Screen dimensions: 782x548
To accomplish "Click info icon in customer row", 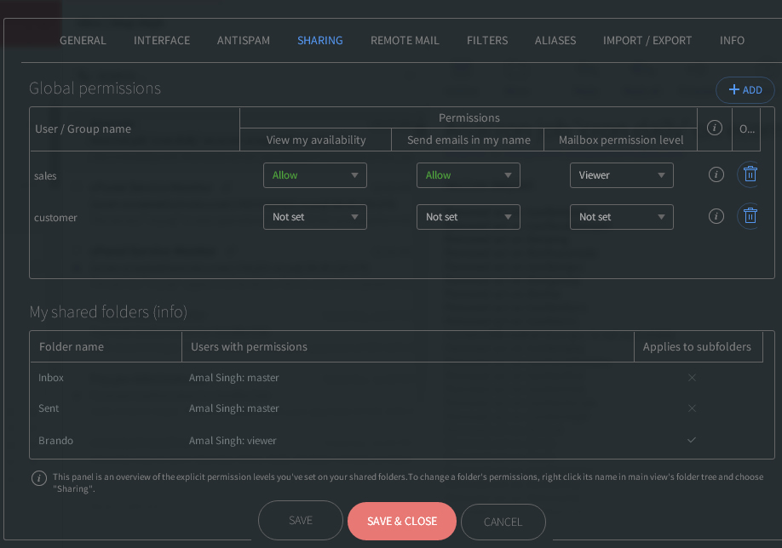I will click(x=716, y=216).
